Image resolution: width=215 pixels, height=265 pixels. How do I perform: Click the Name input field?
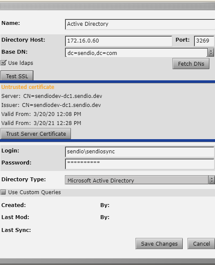[140, 24]
